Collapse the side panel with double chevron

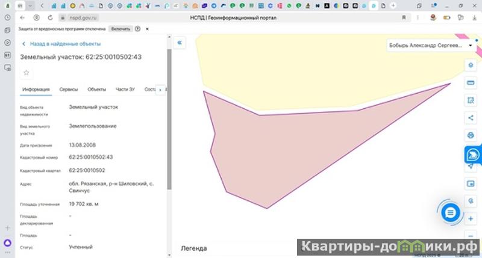click(180, 43)
